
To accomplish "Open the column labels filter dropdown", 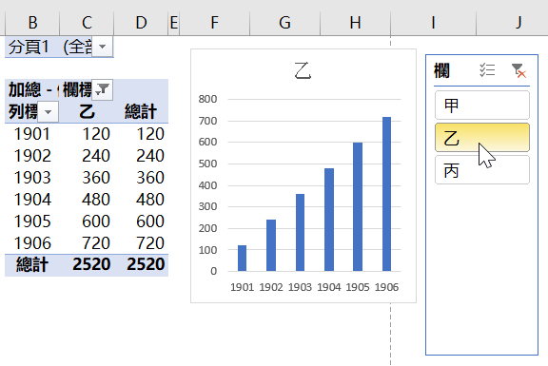I will pyautogui.click(x=103, y=89).
